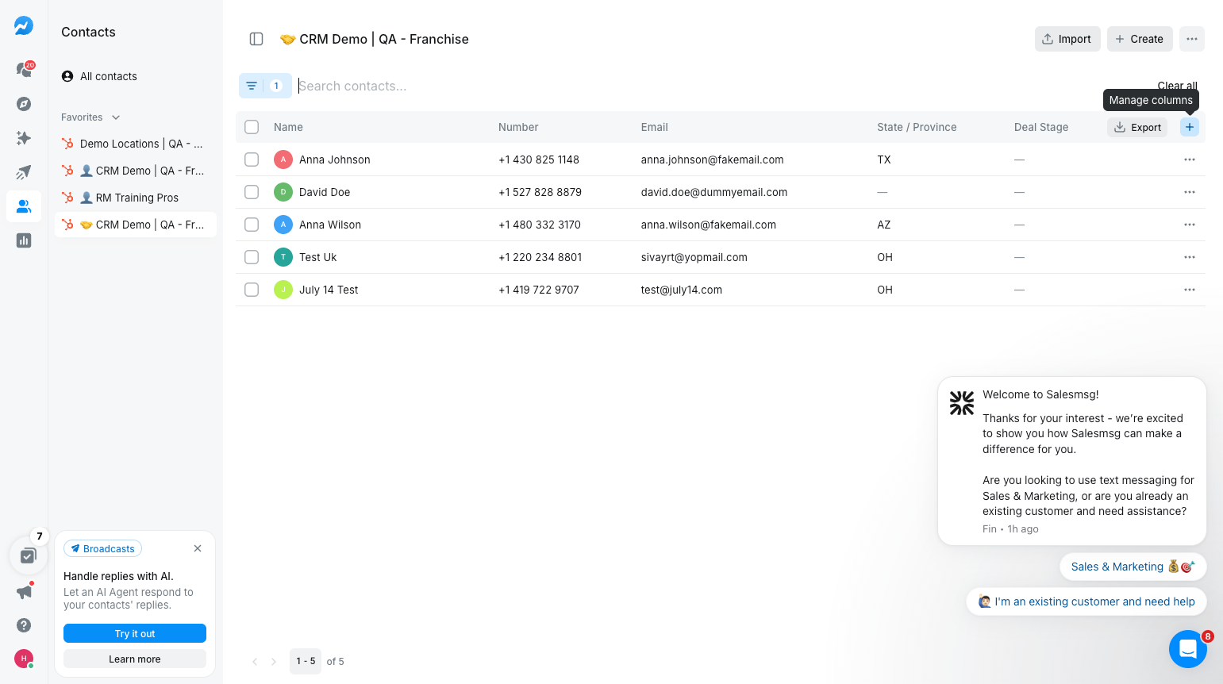
Task: Check the box for Test Uk
Action: [252, 257]
